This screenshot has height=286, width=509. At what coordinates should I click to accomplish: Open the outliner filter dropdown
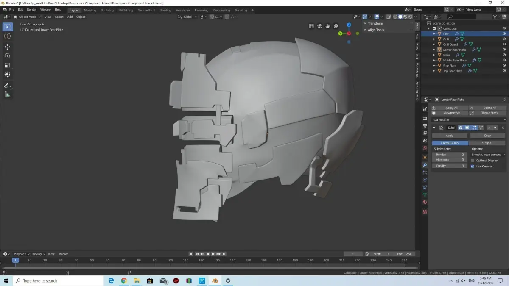pos(496,17)
